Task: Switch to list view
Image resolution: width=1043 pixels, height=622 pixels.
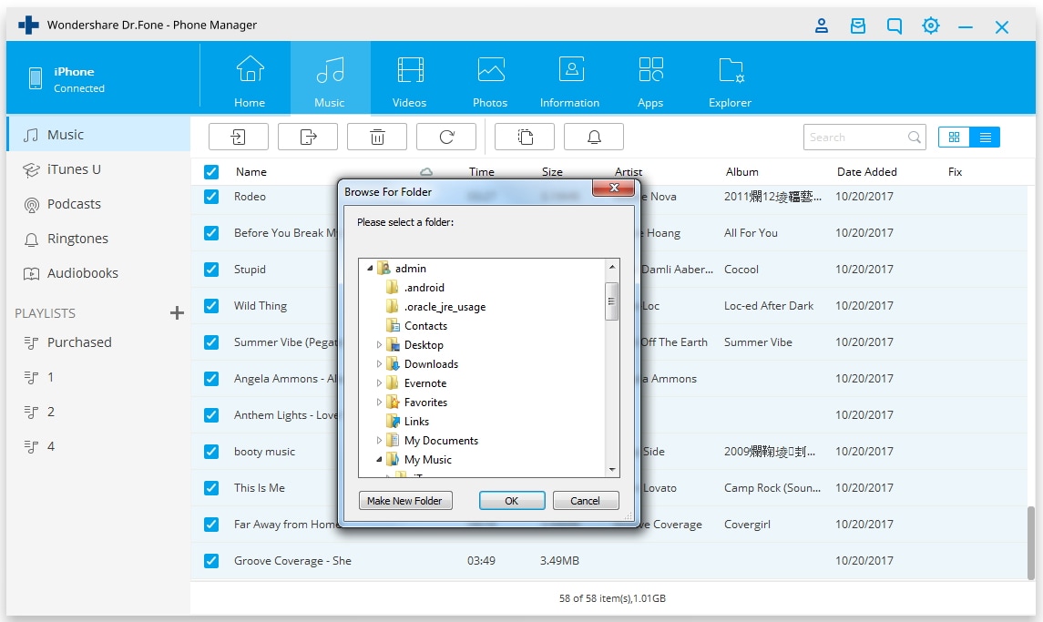Action: pyautogui.click(x=985, y=137)
